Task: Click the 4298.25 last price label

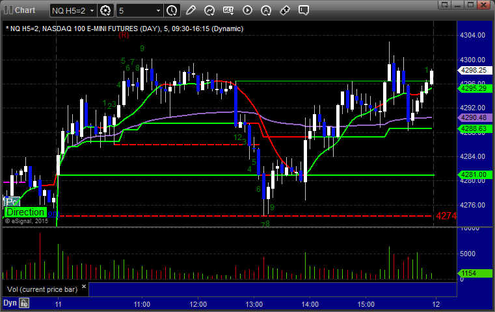Action: [474, 70]
